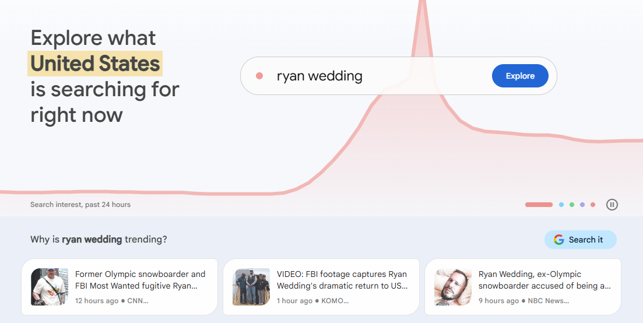Click the NBC News article thumbnail
This screenshot has width=643, height=323.
point(453,287)
